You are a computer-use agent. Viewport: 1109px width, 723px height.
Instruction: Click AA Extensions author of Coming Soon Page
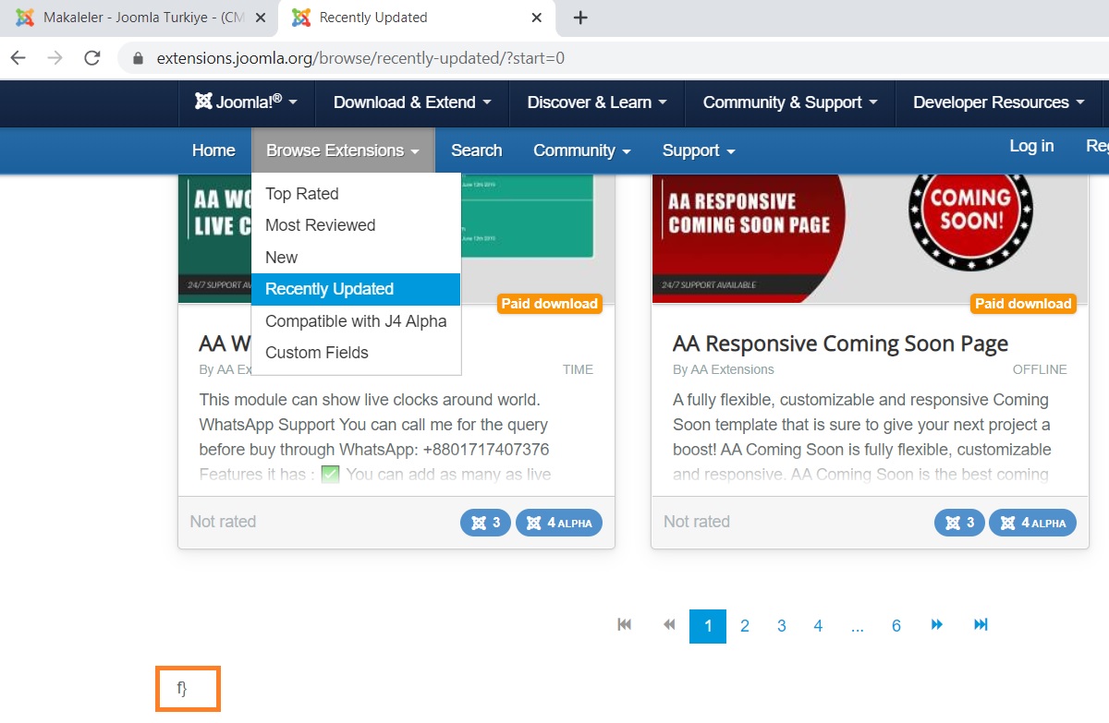pos(733,369)
